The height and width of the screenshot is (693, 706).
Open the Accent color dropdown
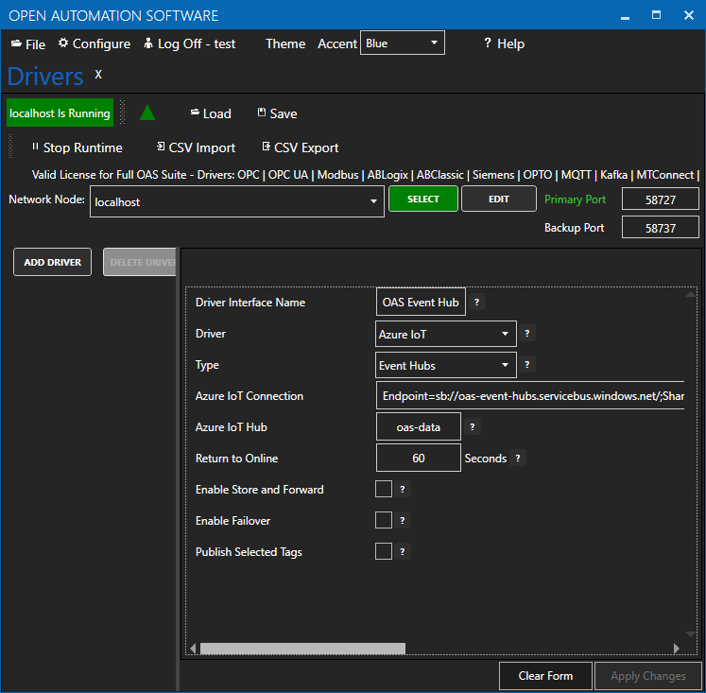(x=402, y=43)
